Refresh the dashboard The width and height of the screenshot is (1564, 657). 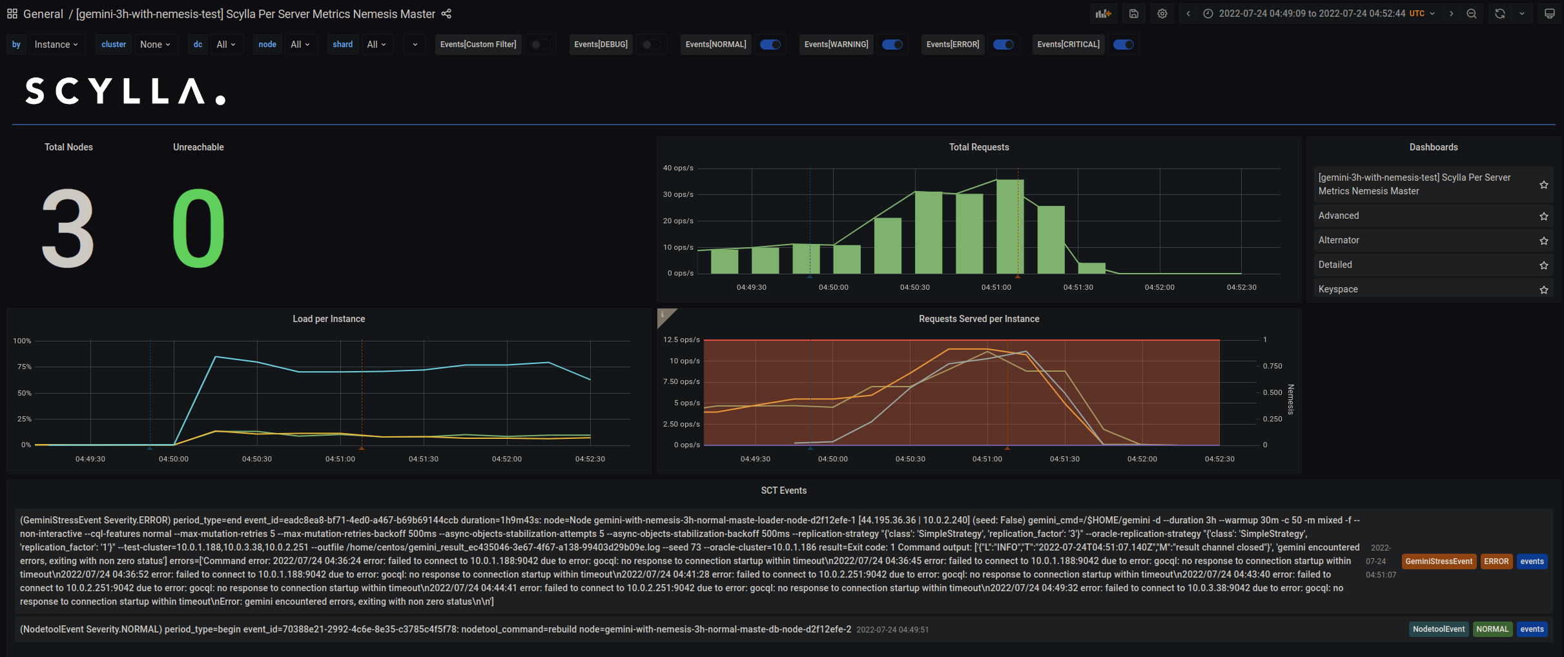[1500, 14]
